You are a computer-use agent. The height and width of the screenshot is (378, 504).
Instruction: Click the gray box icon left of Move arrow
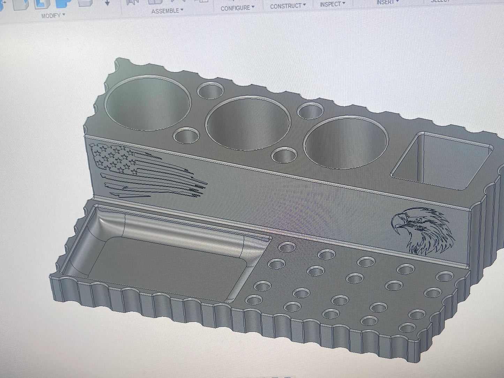pyautogui.click(x=85, y=3)
